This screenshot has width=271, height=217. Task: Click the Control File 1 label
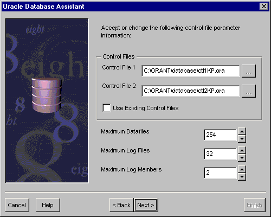pyautogui.click(x=119, y=67)
